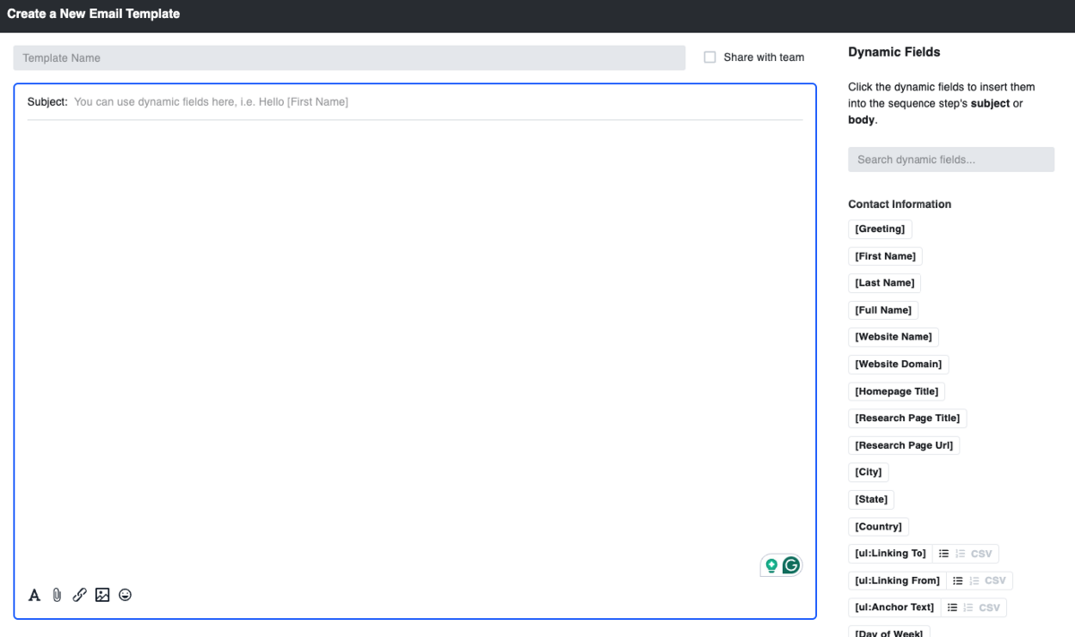Open text formatting options (A icon)

point(35,595)
